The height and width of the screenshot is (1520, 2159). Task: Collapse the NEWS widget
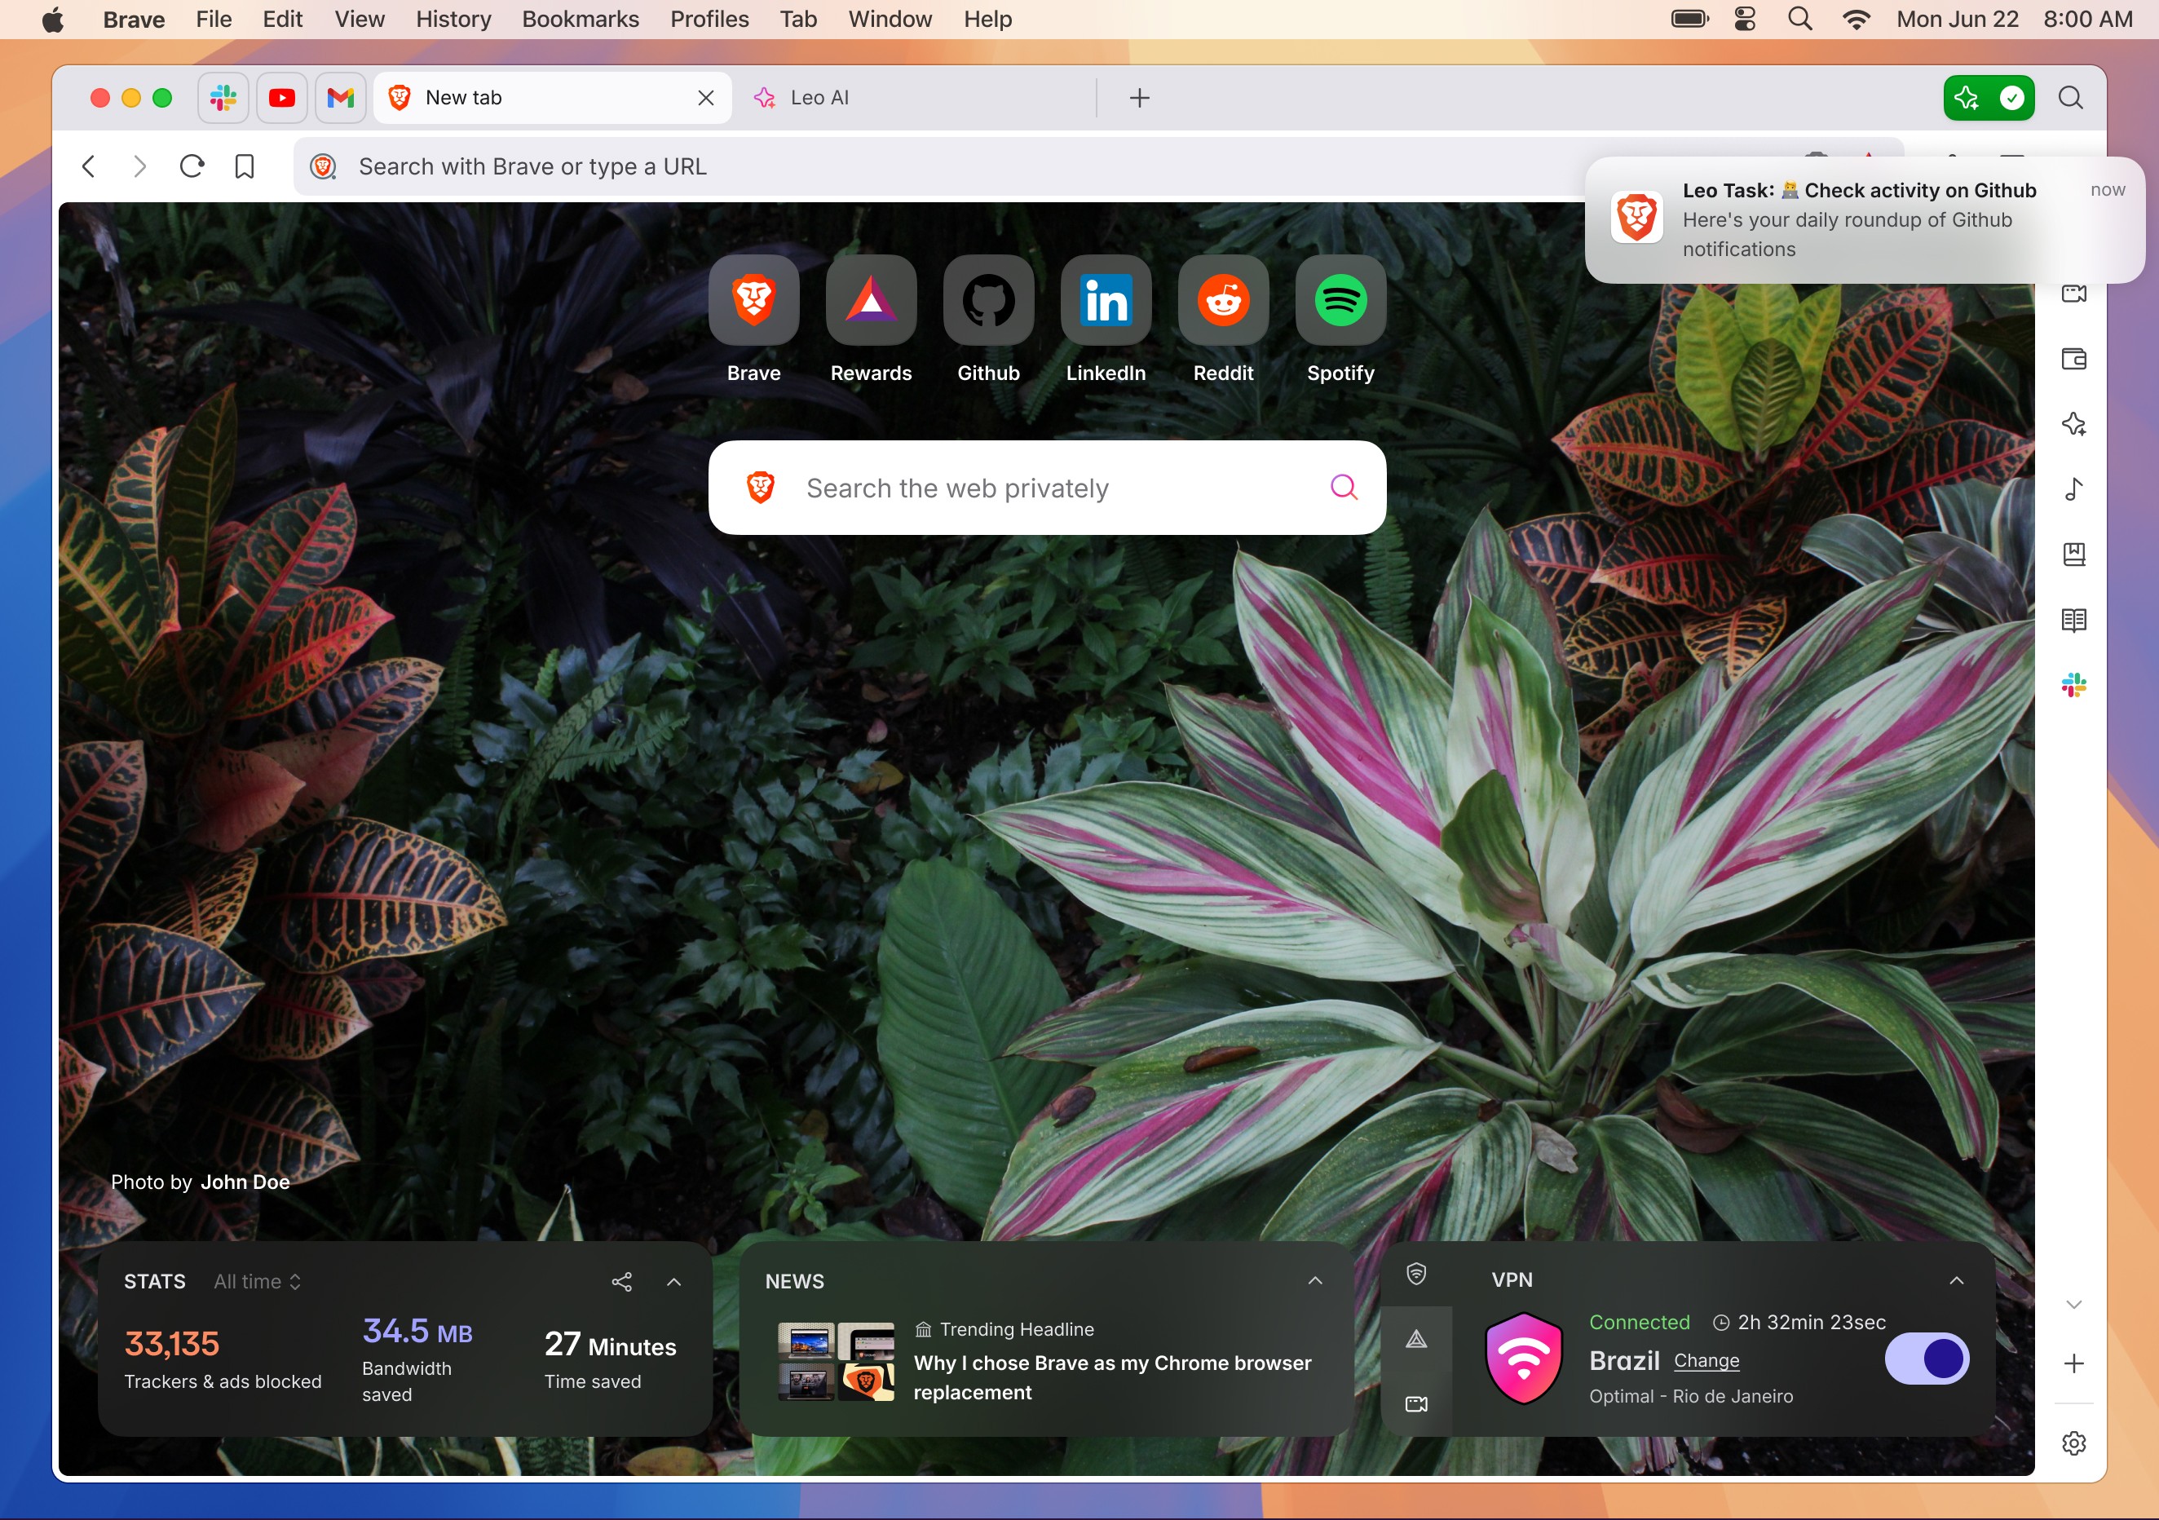[x=1314, y=1281]
